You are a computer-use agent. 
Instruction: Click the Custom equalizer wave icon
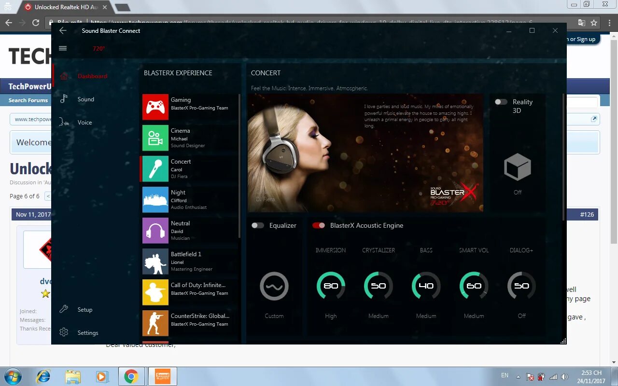tap(274, 286)
